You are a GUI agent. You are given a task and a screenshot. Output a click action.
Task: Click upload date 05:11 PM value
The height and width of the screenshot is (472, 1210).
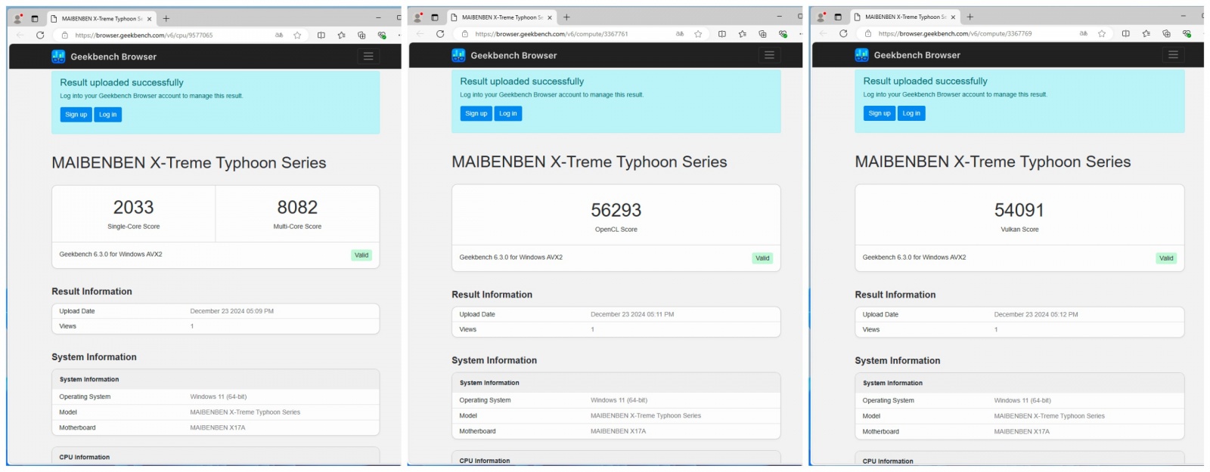(x=632, y=314)
